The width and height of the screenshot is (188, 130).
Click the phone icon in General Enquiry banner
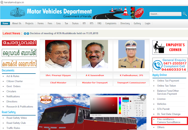[157, 65]
